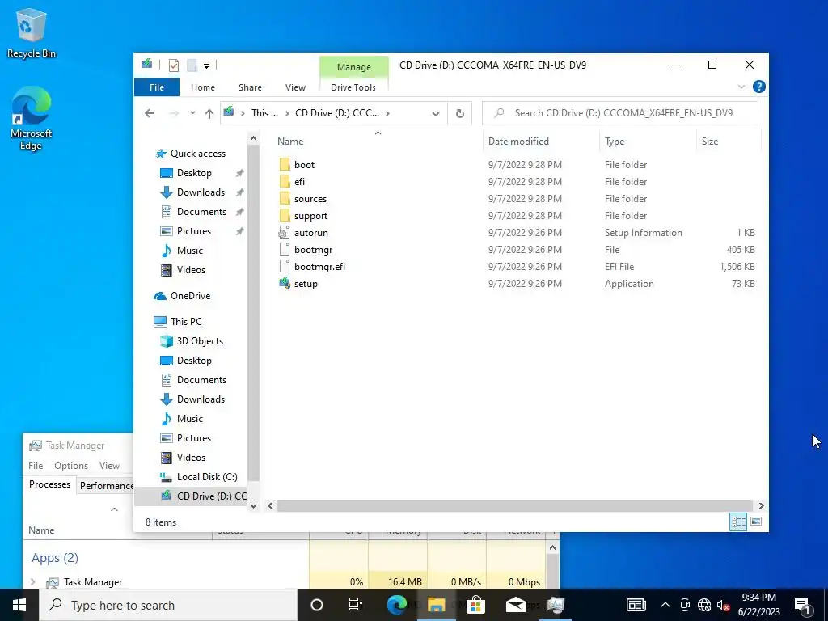The image size is (828, 621).
Task: Select Task Manager's Processes tab
Action: click(x=49, y=485)
